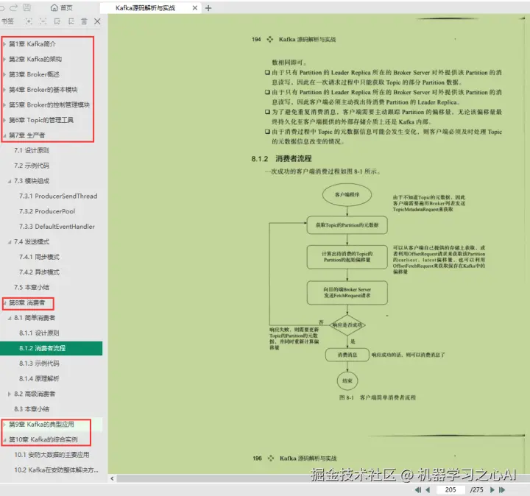Expand 8.2 高级消费者 section arrow
Viewport: 530px width, 496px height.
(10, 394)
